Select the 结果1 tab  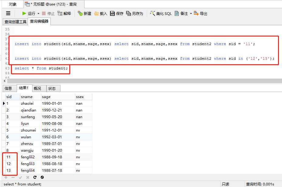coord(24,88)
